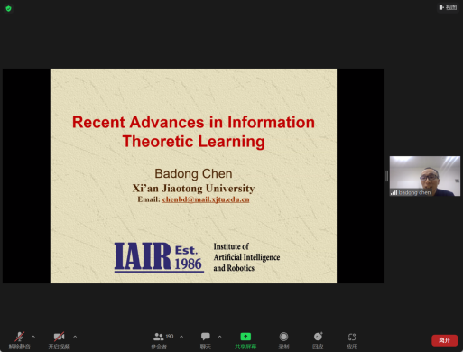Check the green encryption shield icon
The height and width of the screenshot is (352, 463).
coord(8,8)
